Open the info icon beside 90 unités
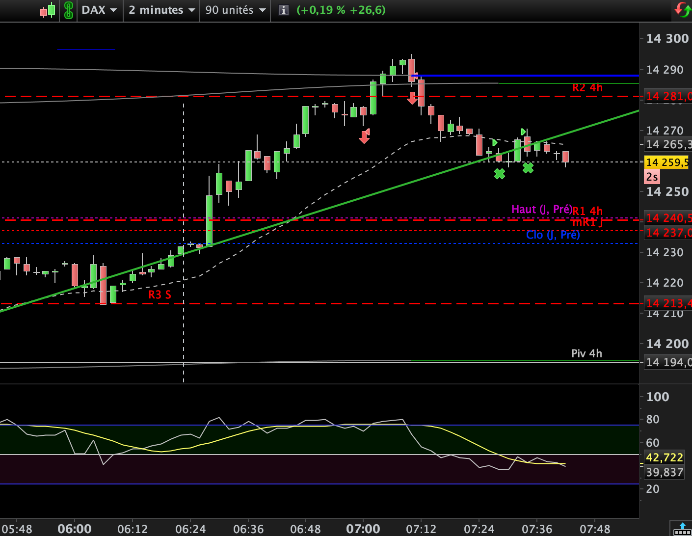This screenshot has width=692, height=536. 283,10
